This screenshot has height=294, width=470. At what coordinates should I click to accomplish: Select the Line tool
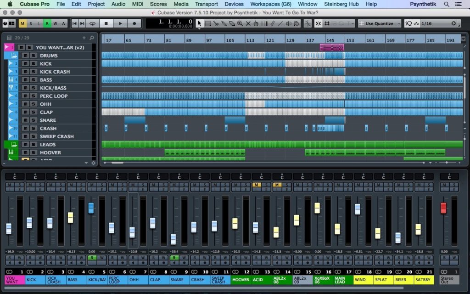(280, 23)
